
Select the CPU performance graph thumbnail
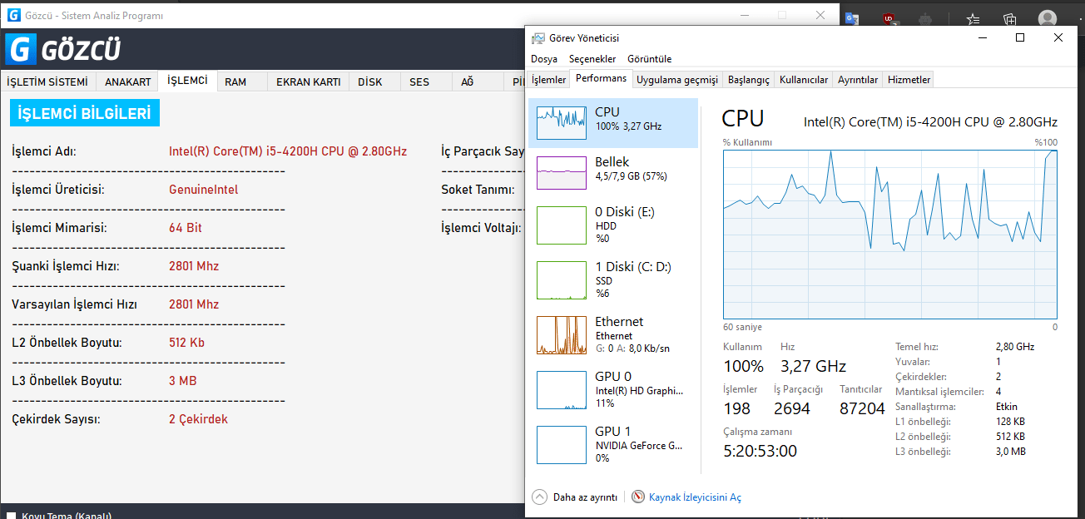coord(562,122)
